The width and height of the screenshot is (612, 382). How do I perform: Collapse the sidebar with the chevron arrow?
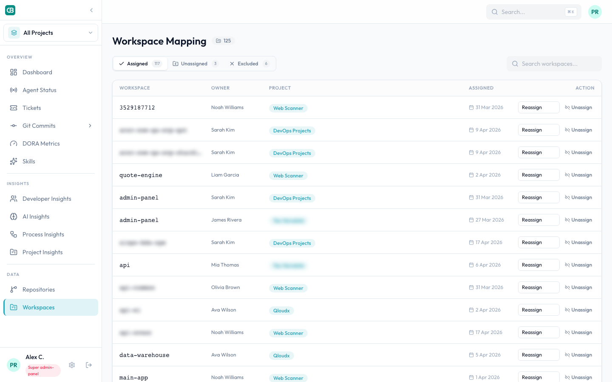tap(91, 10)
